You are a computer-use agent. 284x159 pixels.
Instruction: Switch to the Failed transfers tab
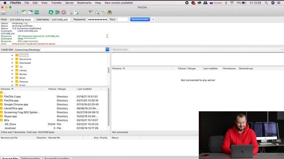pyautogui.click(x=31, y=158)
